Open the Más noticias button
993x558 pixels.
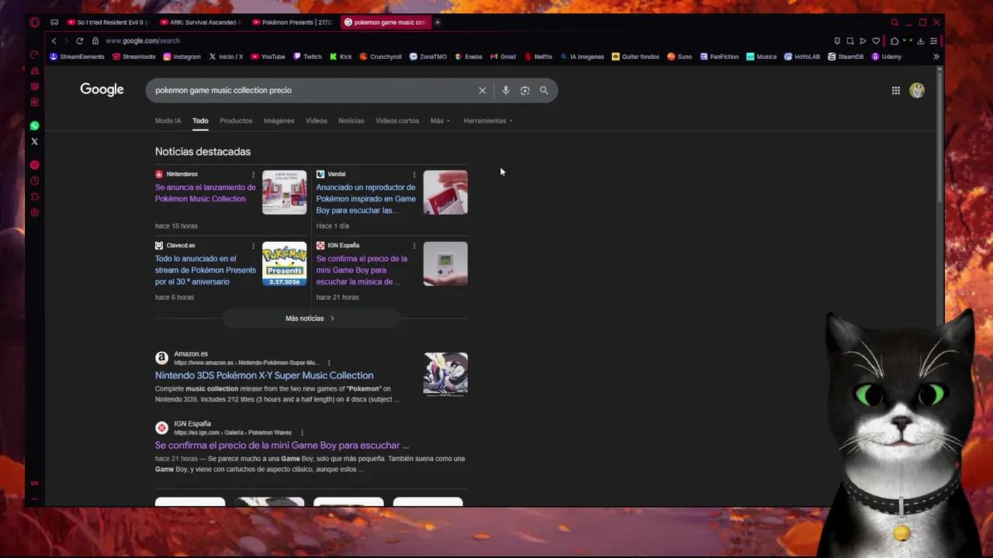tap(310, 319)
